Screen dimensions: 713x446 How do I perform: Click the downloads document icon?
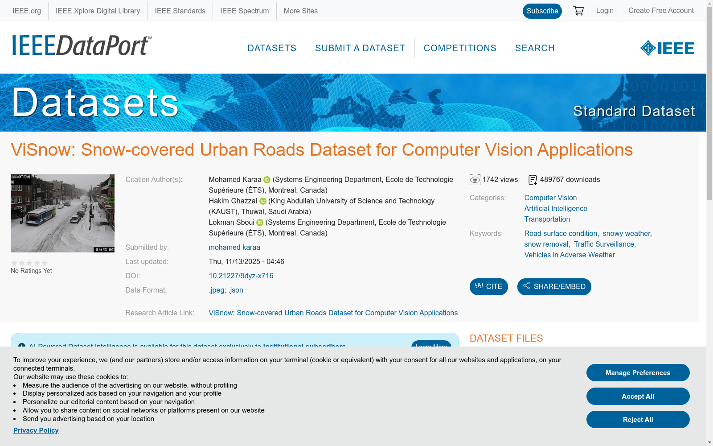pos(533,180)
